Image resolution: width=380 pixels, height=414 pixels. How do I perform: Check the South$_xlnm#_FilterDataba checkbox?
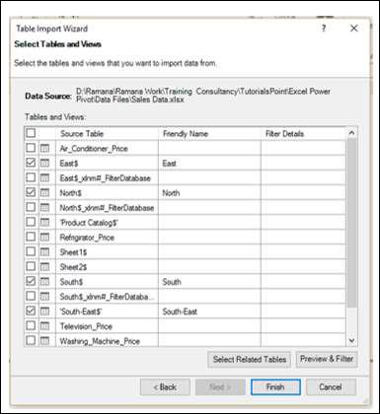(x=31, y=296)
